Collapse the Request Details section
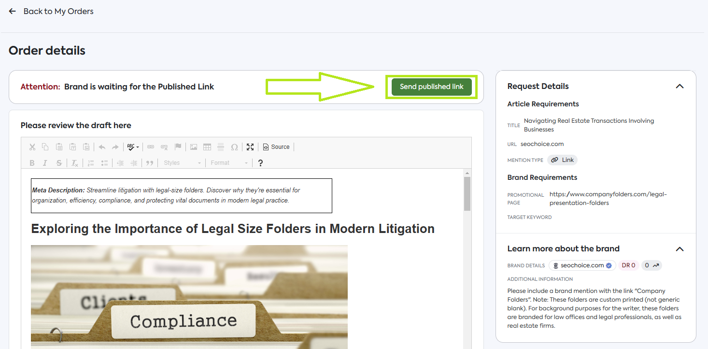Screen dimensions: 708x349 click(680, 87)
